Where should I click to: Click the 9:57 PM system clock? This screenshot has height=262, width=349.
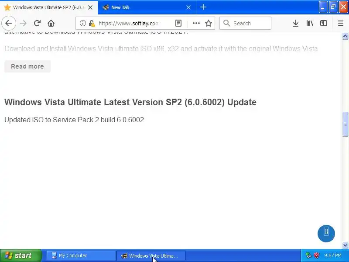[333, 255]
